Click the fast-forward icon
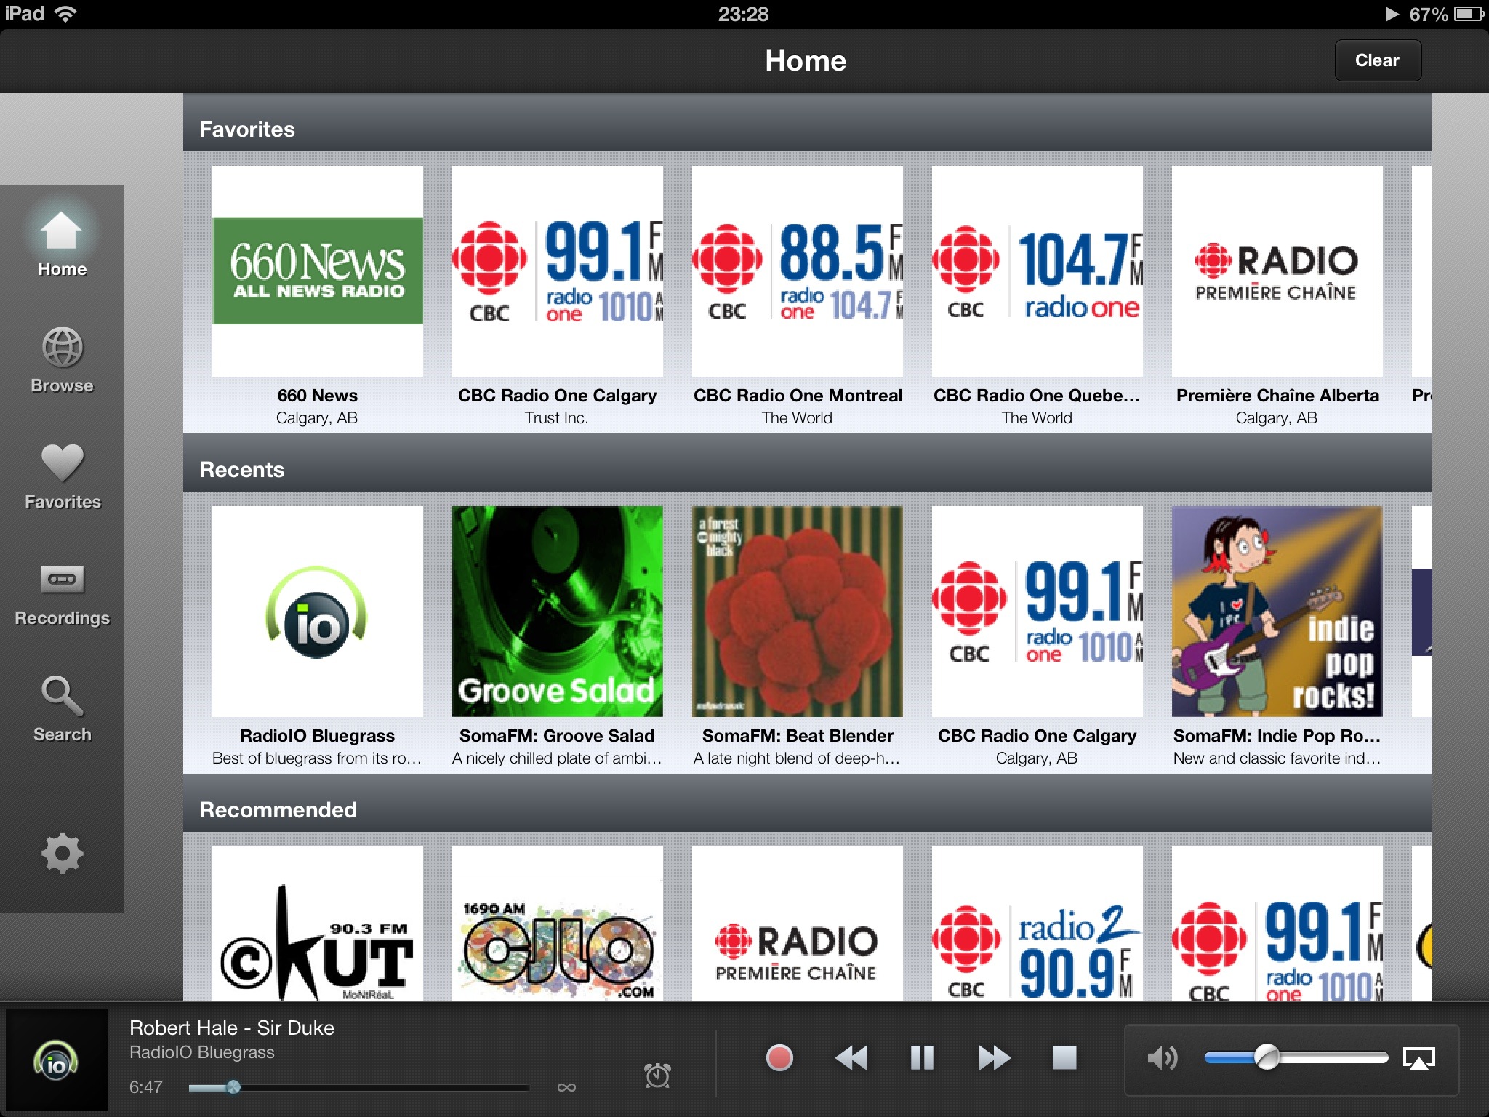This screenshot has height=1117, width=1489. [x=993, y=1057]
